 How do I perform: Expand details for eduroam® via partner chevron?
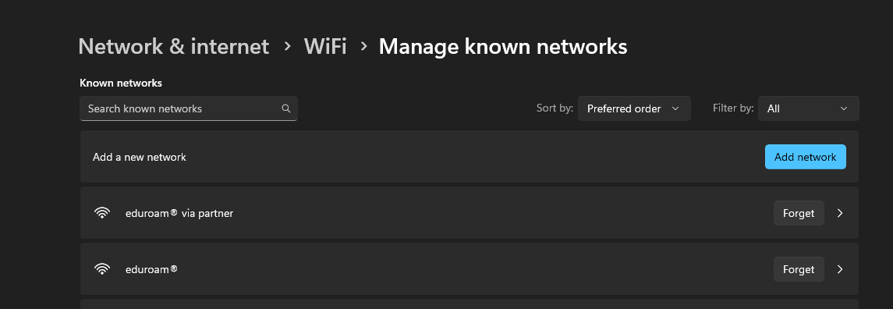[x=840, y=213]
